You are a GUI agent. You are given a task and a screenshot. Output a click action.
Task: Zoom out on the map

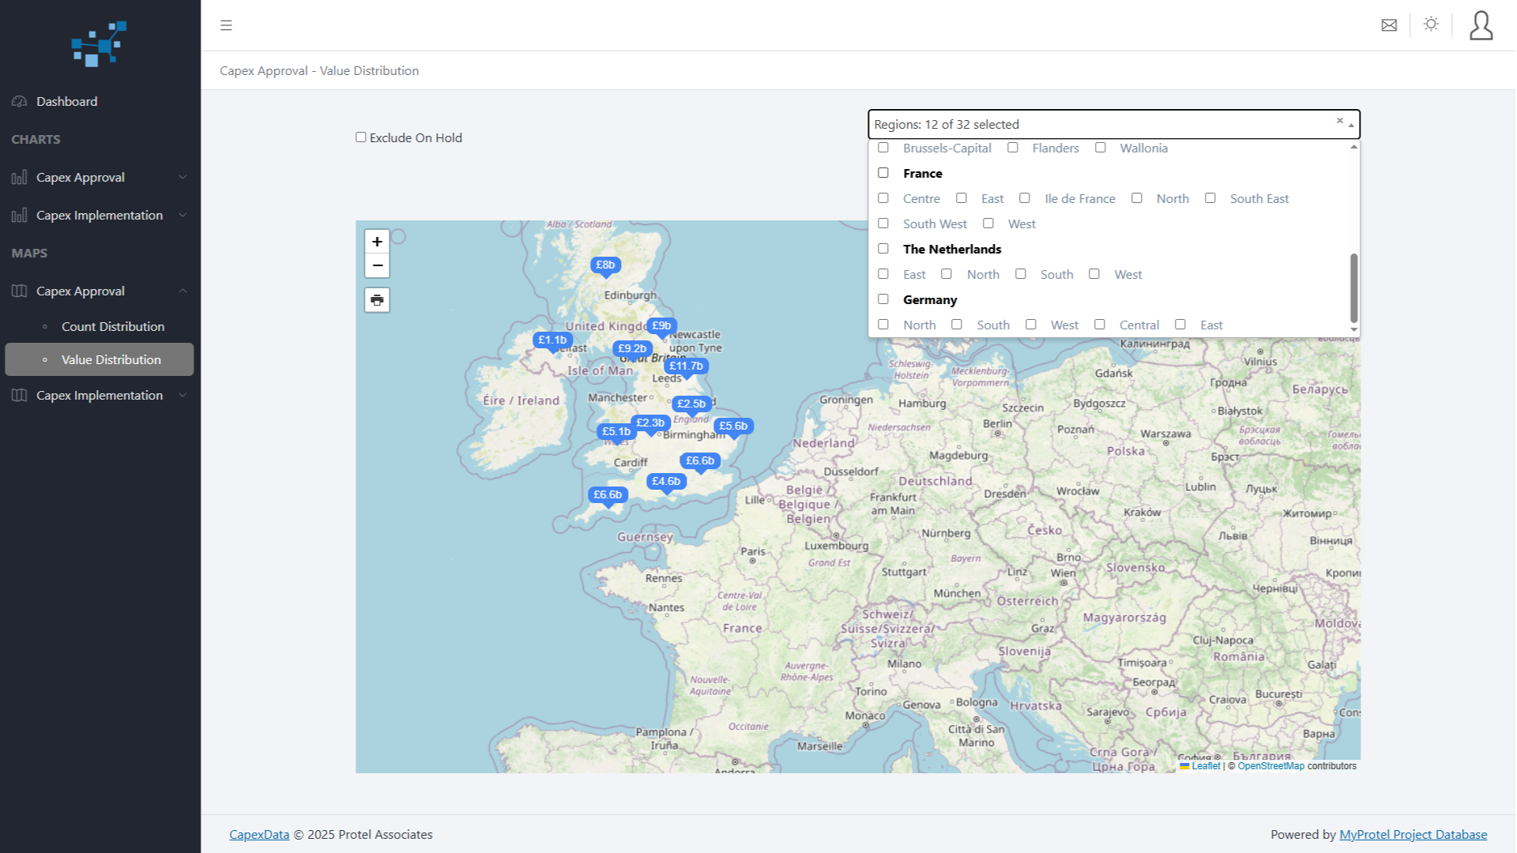(x=377, y=265)
